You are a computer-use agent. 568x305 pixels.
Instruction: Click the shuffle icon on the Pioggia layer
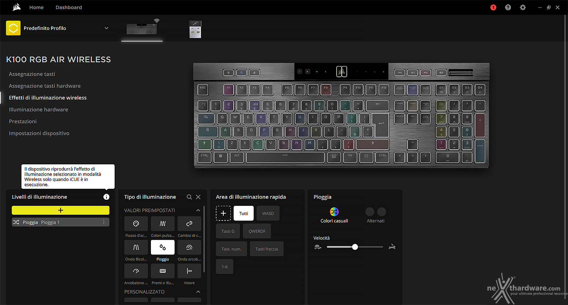tap(16, 222)
